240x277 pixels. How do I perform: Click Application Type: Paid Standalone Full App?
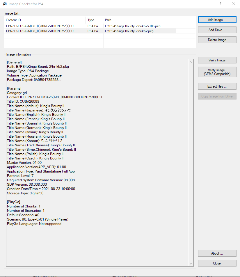(41, 171)
